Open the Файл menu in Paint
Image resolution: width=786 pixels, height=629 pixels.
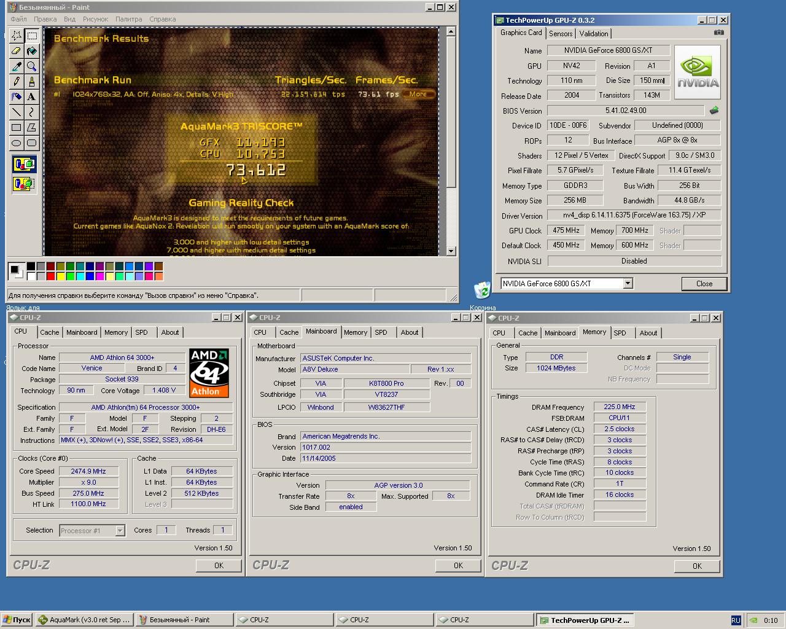pyautogui.click(x=18, y=19)
